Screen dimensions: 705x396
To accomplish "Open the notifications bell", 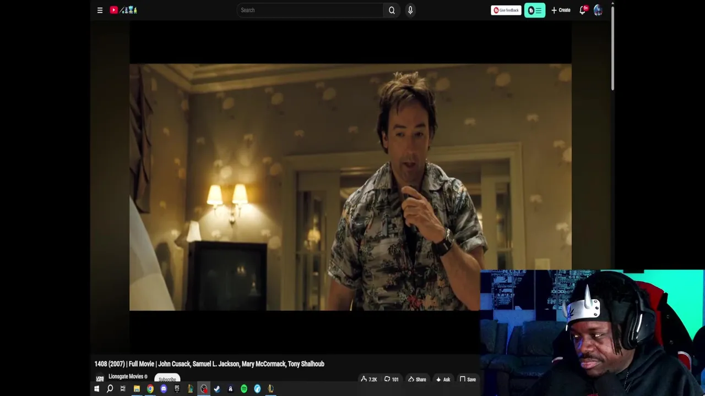I will point(583,10).
